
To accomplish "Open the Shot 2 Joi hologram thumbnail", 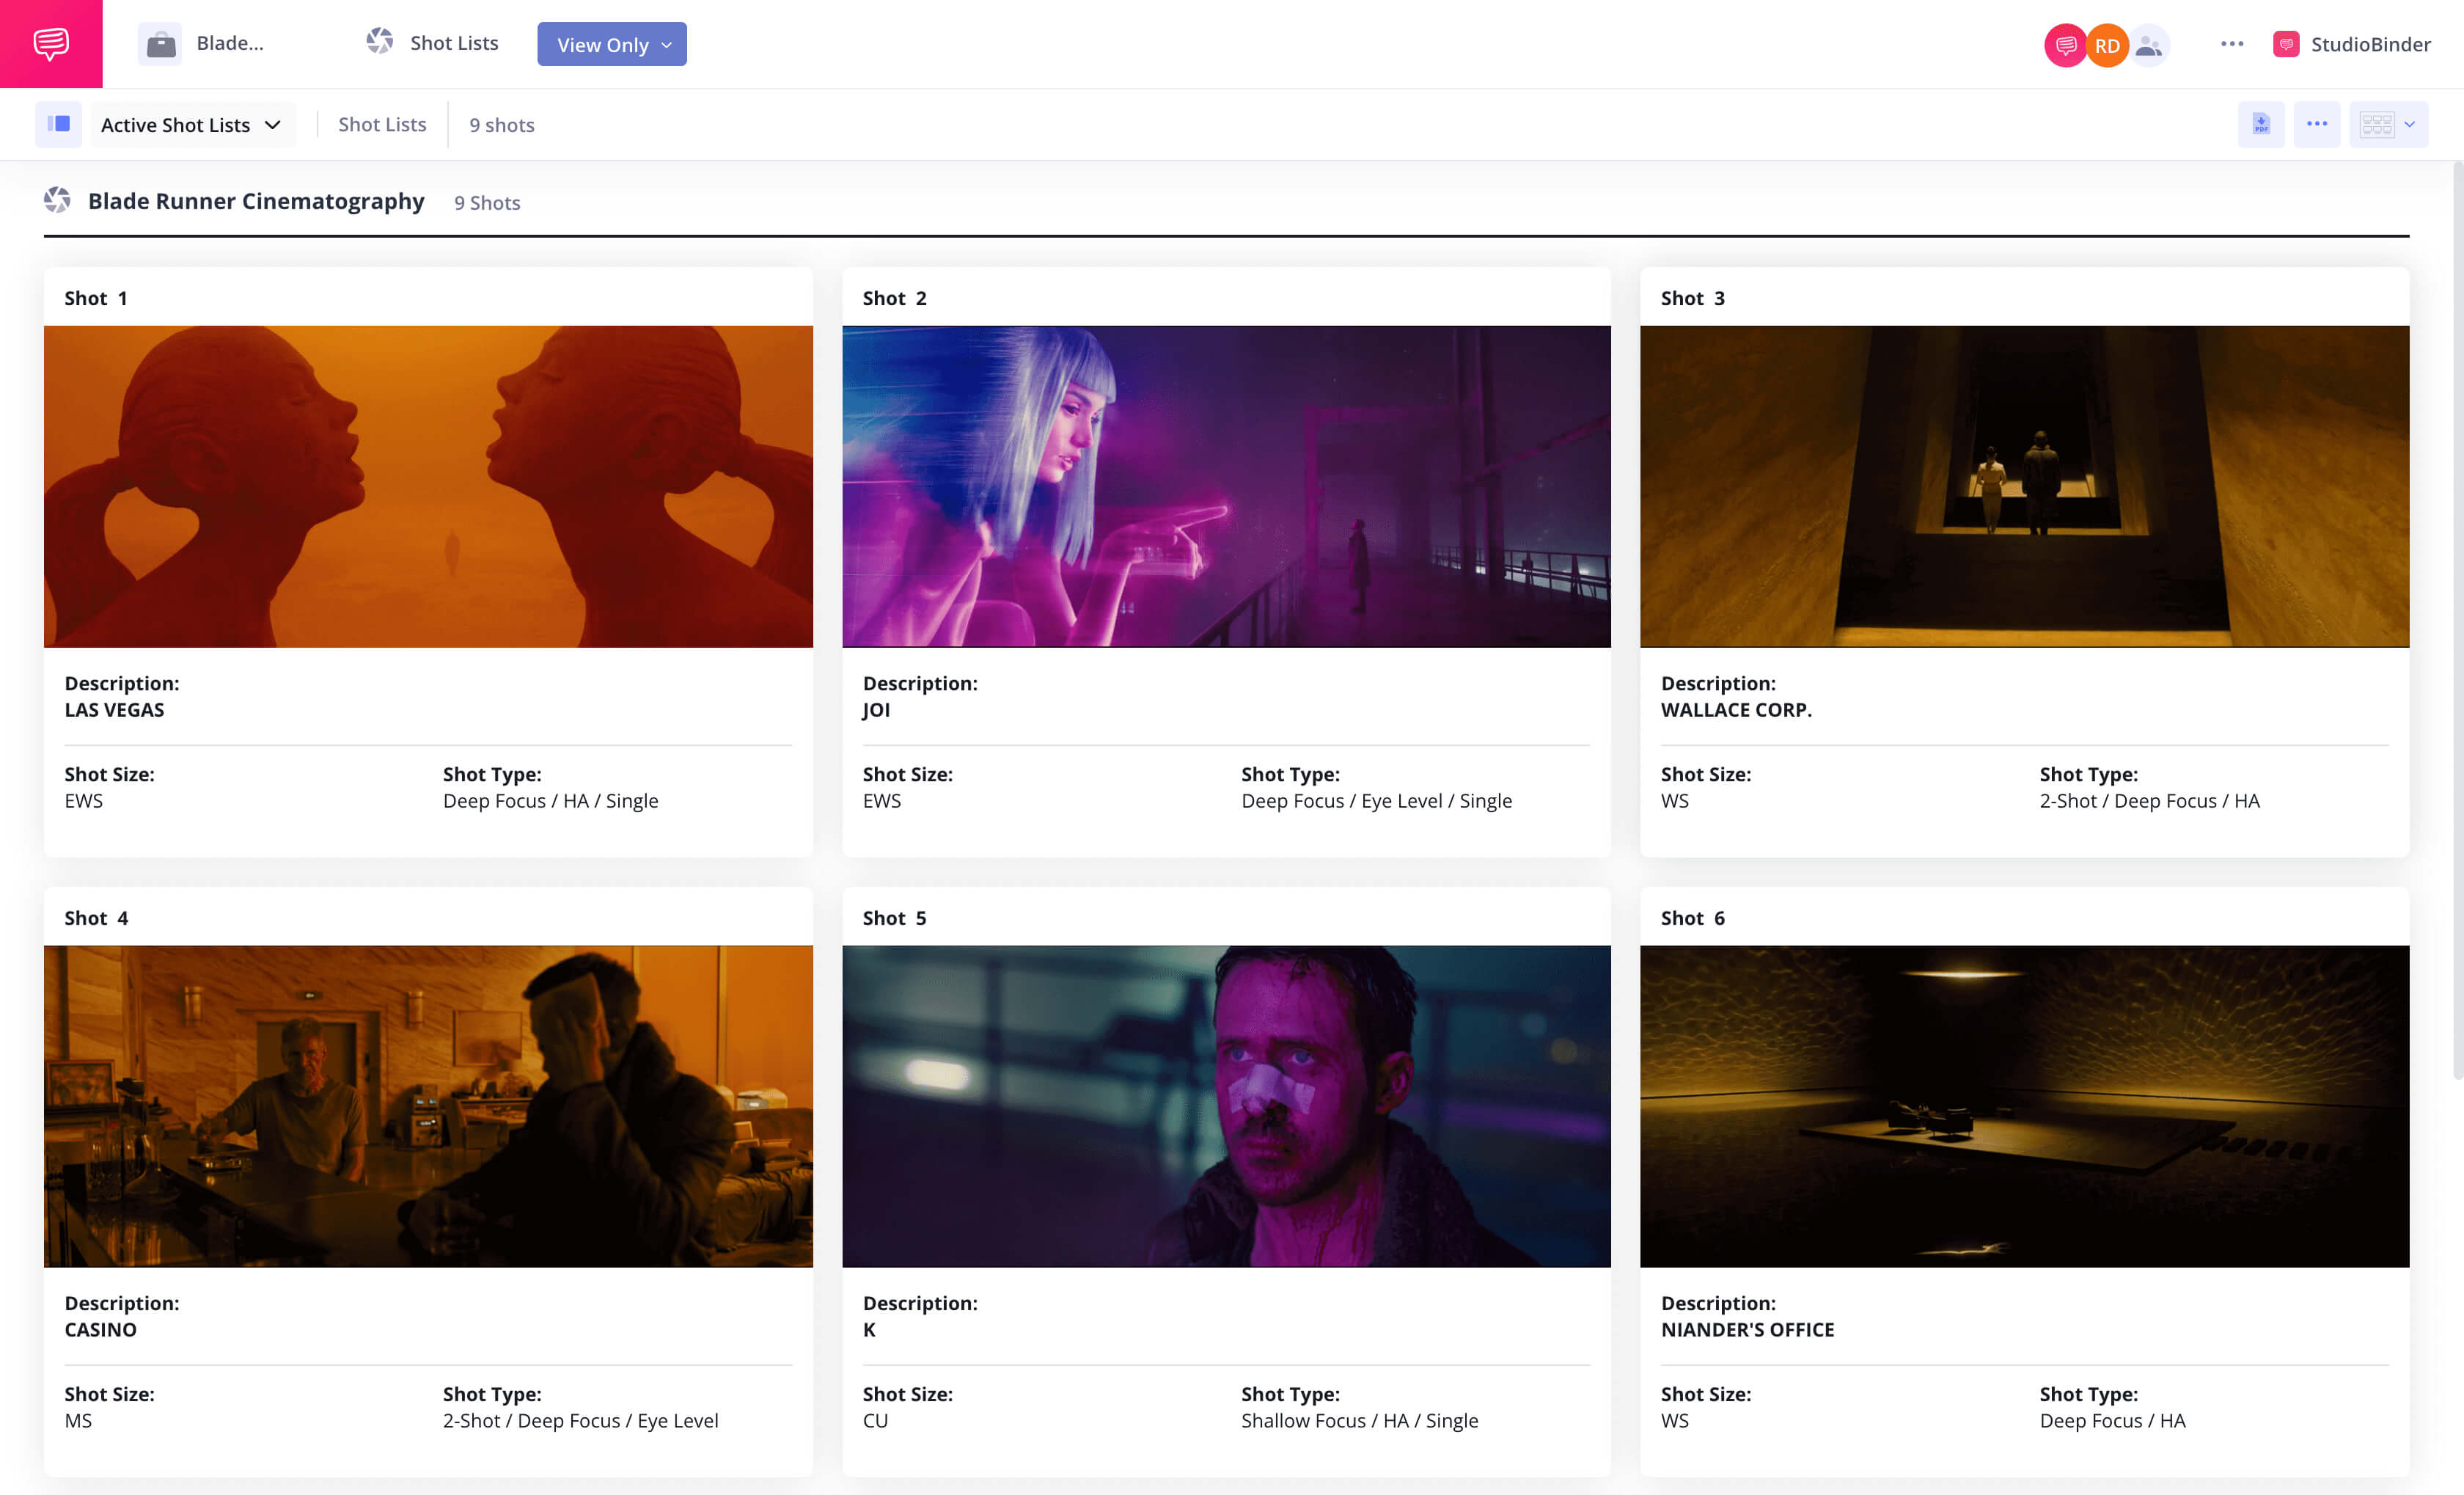I will pos(1226,486).
